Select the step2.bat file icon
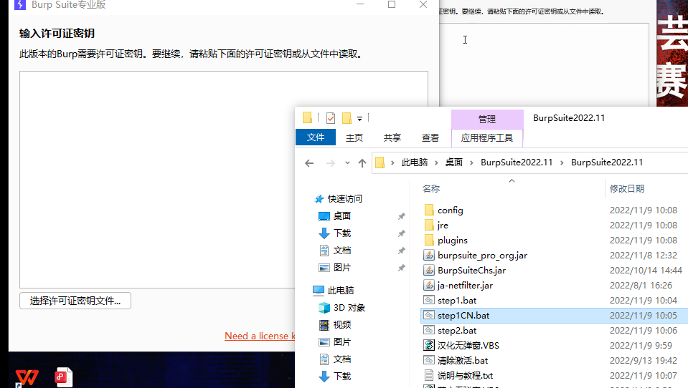The image size is (688, 388). point(429,330)
